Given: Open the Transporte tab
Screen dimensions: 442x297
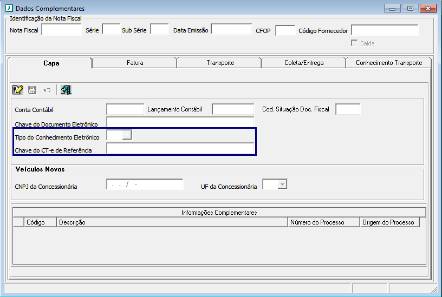Looking at the screenshot, I should [220, 63].
